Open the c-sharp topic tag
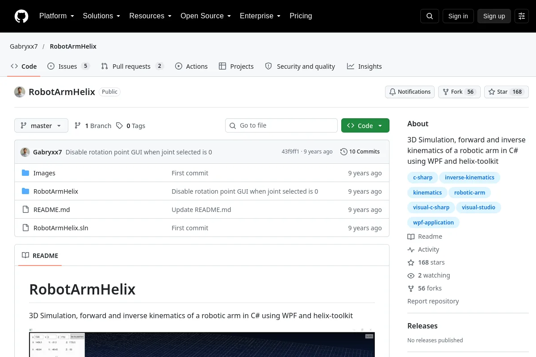This screenshot has height=357, width=536. pyautogui.click(x=423, y=178)
